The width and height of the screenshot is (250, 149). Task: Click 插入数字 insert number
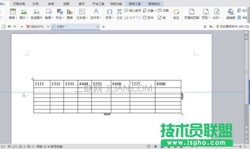pos(133,11)
